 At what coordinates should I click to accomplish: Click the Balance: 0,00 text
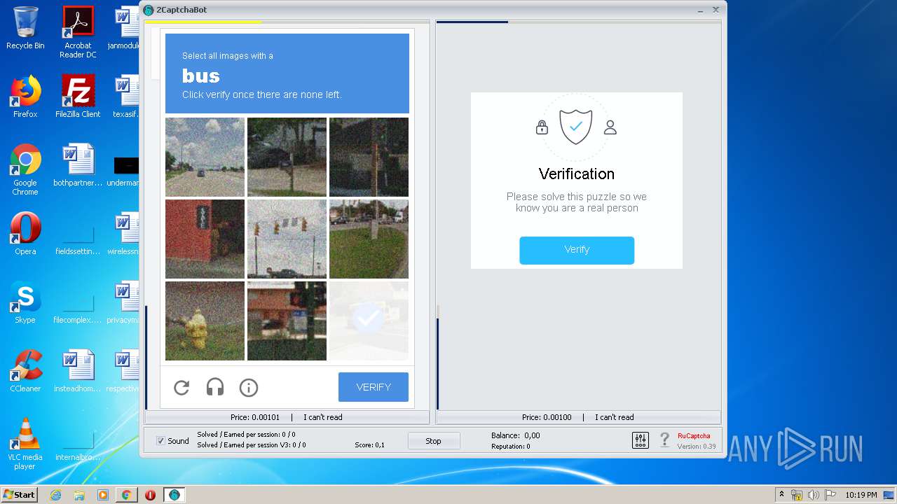coord(515,435)
